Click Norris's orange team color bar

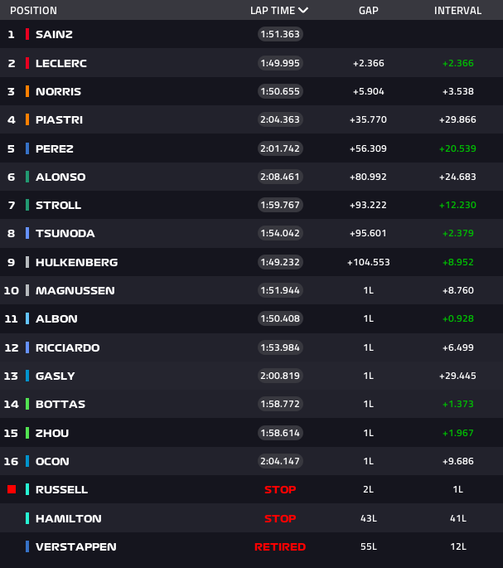[x=27, y=91]
